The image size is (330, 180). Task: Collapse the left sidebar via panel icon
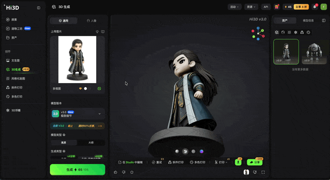click(38, 8)
